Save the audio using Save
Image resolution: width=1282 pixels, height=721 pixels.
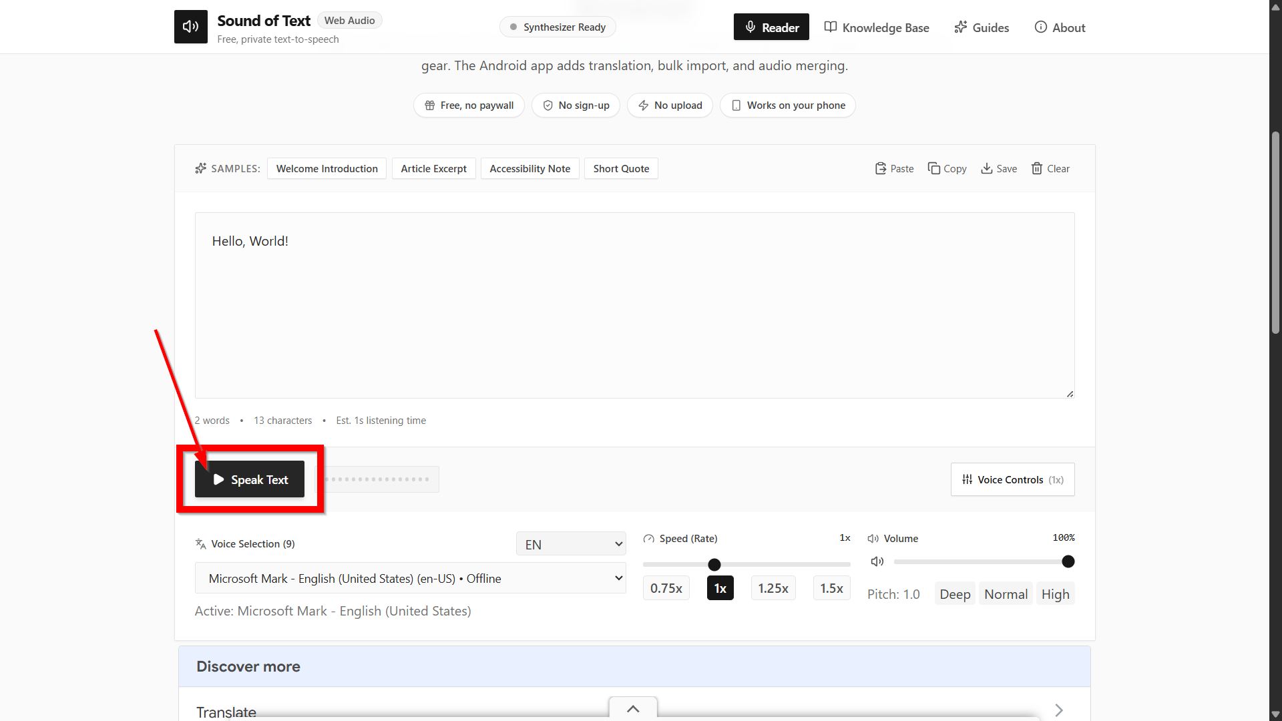point(999,169)
